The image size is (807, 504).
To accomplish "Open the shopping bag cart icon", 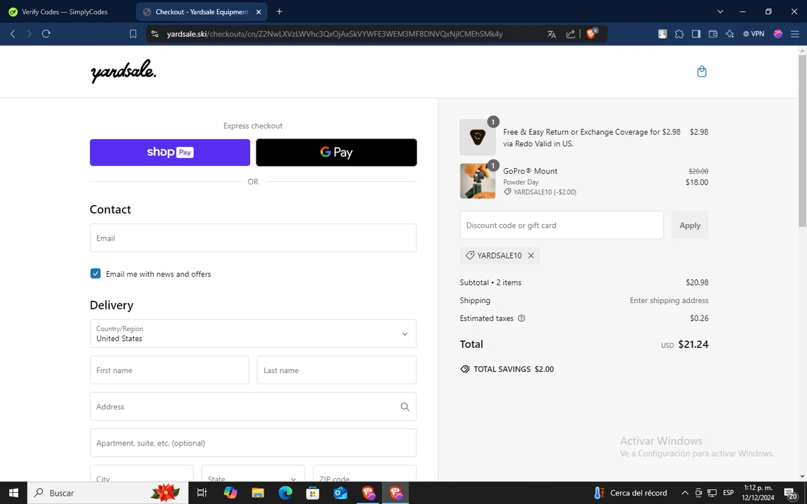I will coord(702,71).
